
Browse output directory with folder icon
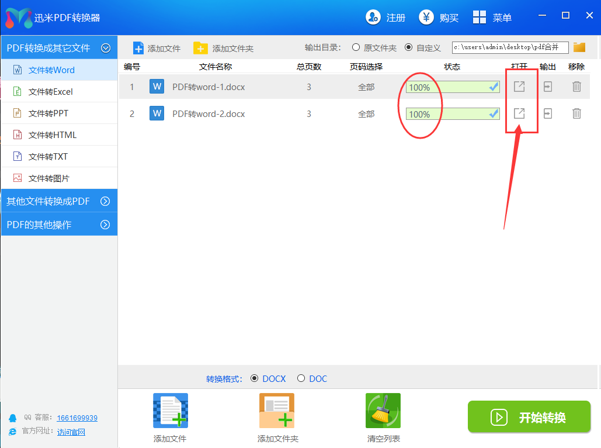pos(579,47)
